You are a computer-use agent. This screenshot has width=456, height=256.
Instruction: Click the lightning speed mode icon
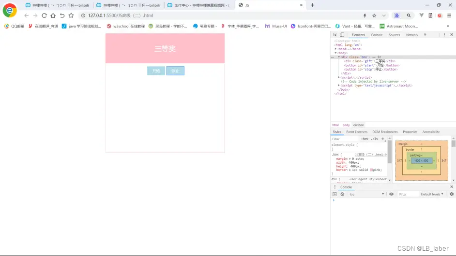pos(365,15)
